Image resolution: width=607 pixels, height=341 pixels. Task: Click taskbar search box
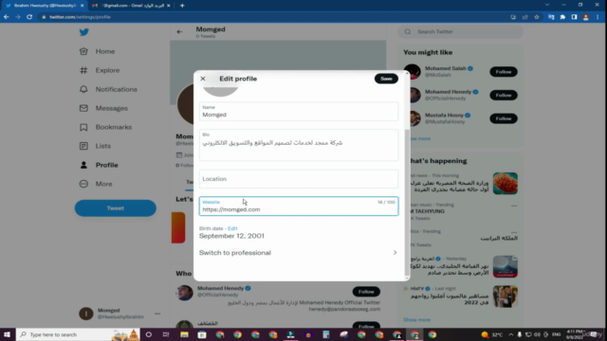click(x=78, y=334)
